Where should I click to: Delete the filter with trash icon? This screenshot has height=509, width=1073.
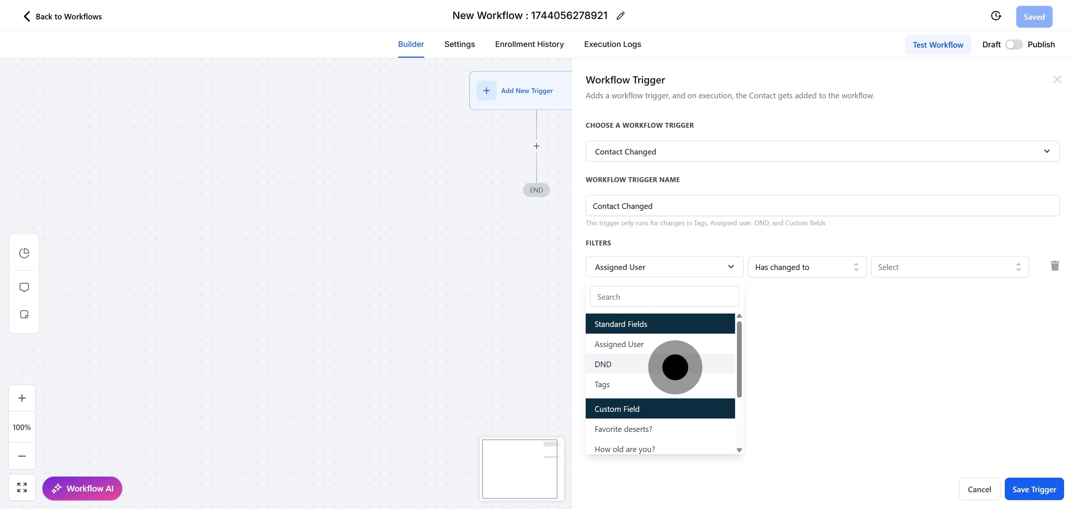(1055, 266)
